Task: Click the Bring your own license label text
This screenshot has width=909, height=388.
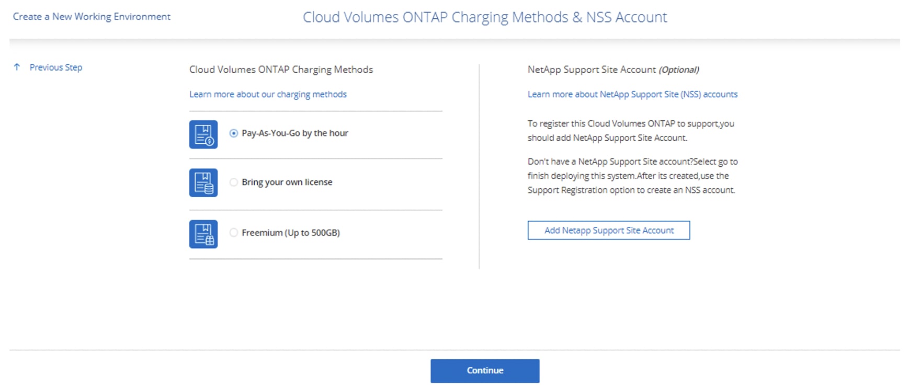Action: point(287,182)
